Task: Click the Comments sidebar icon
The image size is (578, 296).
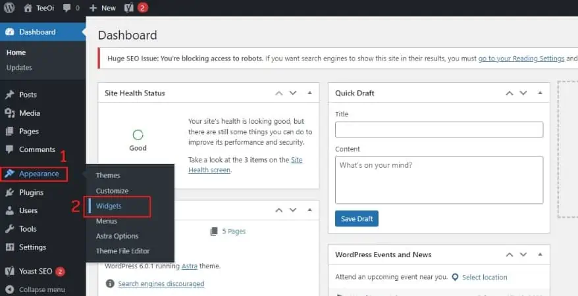Action: click(10, 149)
